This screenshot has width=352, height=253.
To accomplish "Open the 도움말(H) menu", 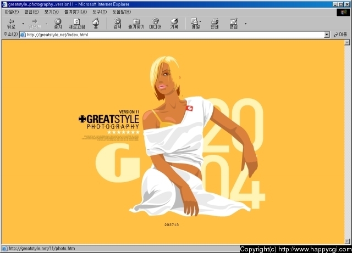I will (122, 12).
